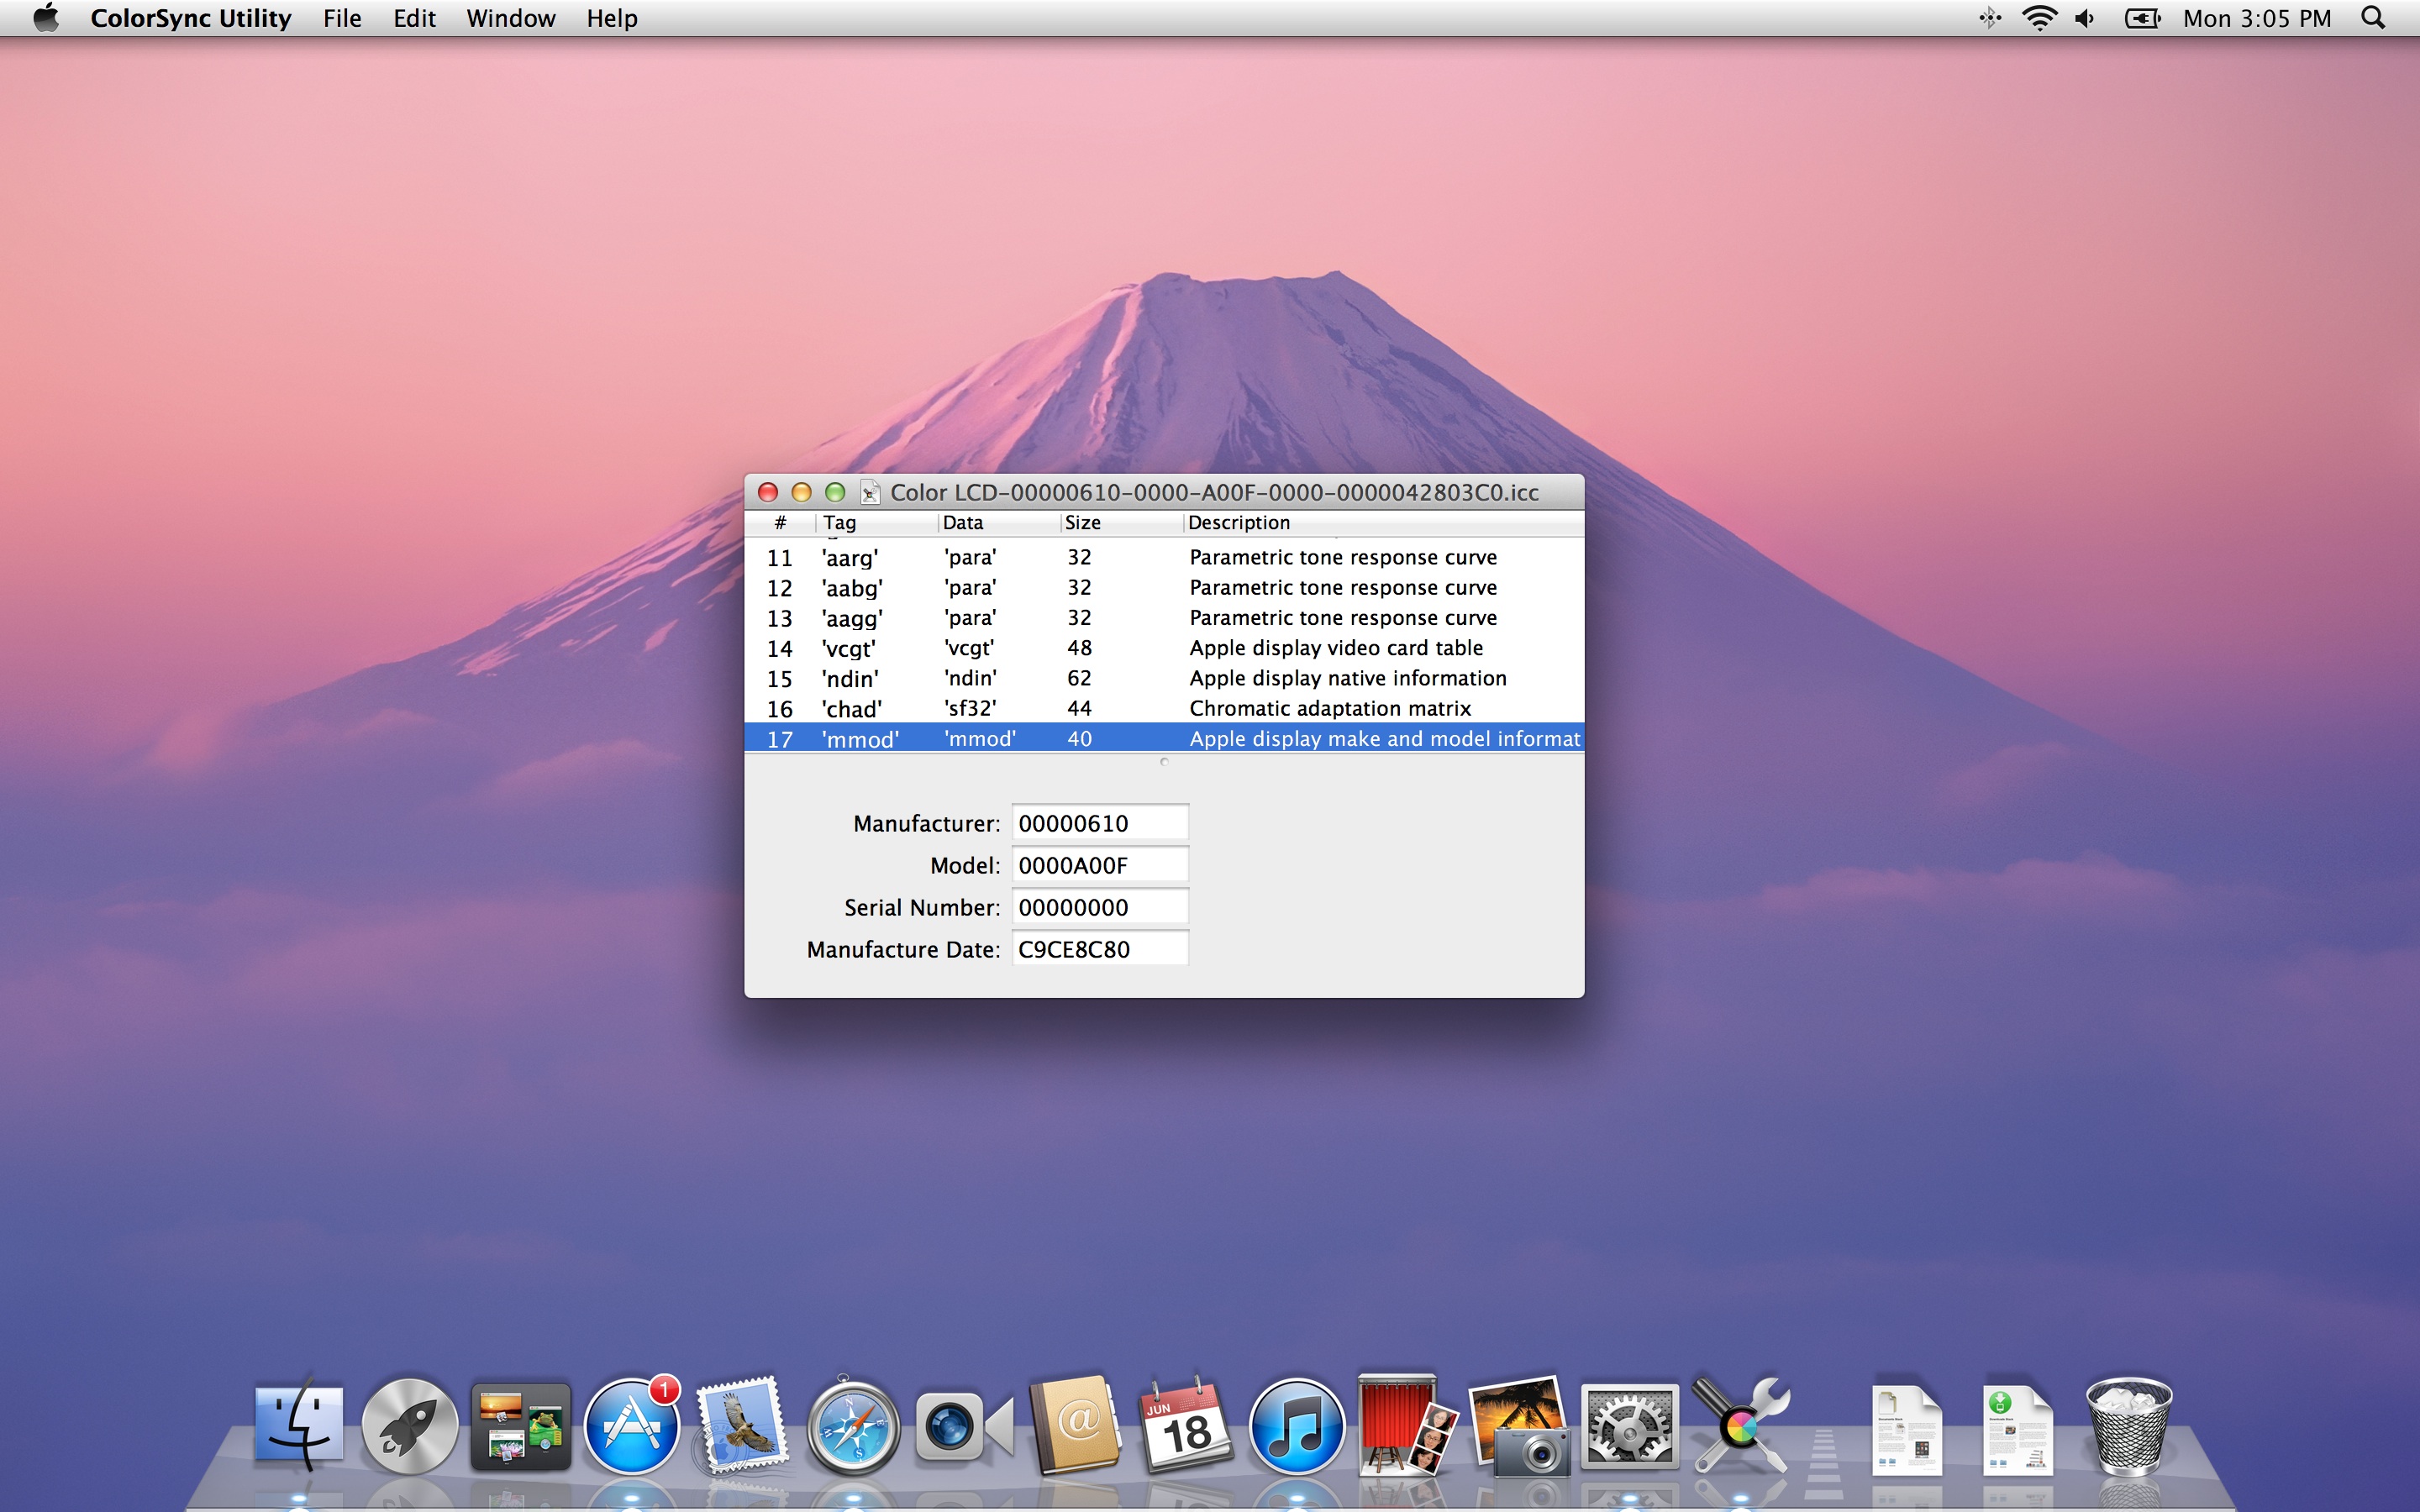Sort by the Tag column header
Image resolution: width=2420 pixels, height=1512 pixels.
point(877,523)
